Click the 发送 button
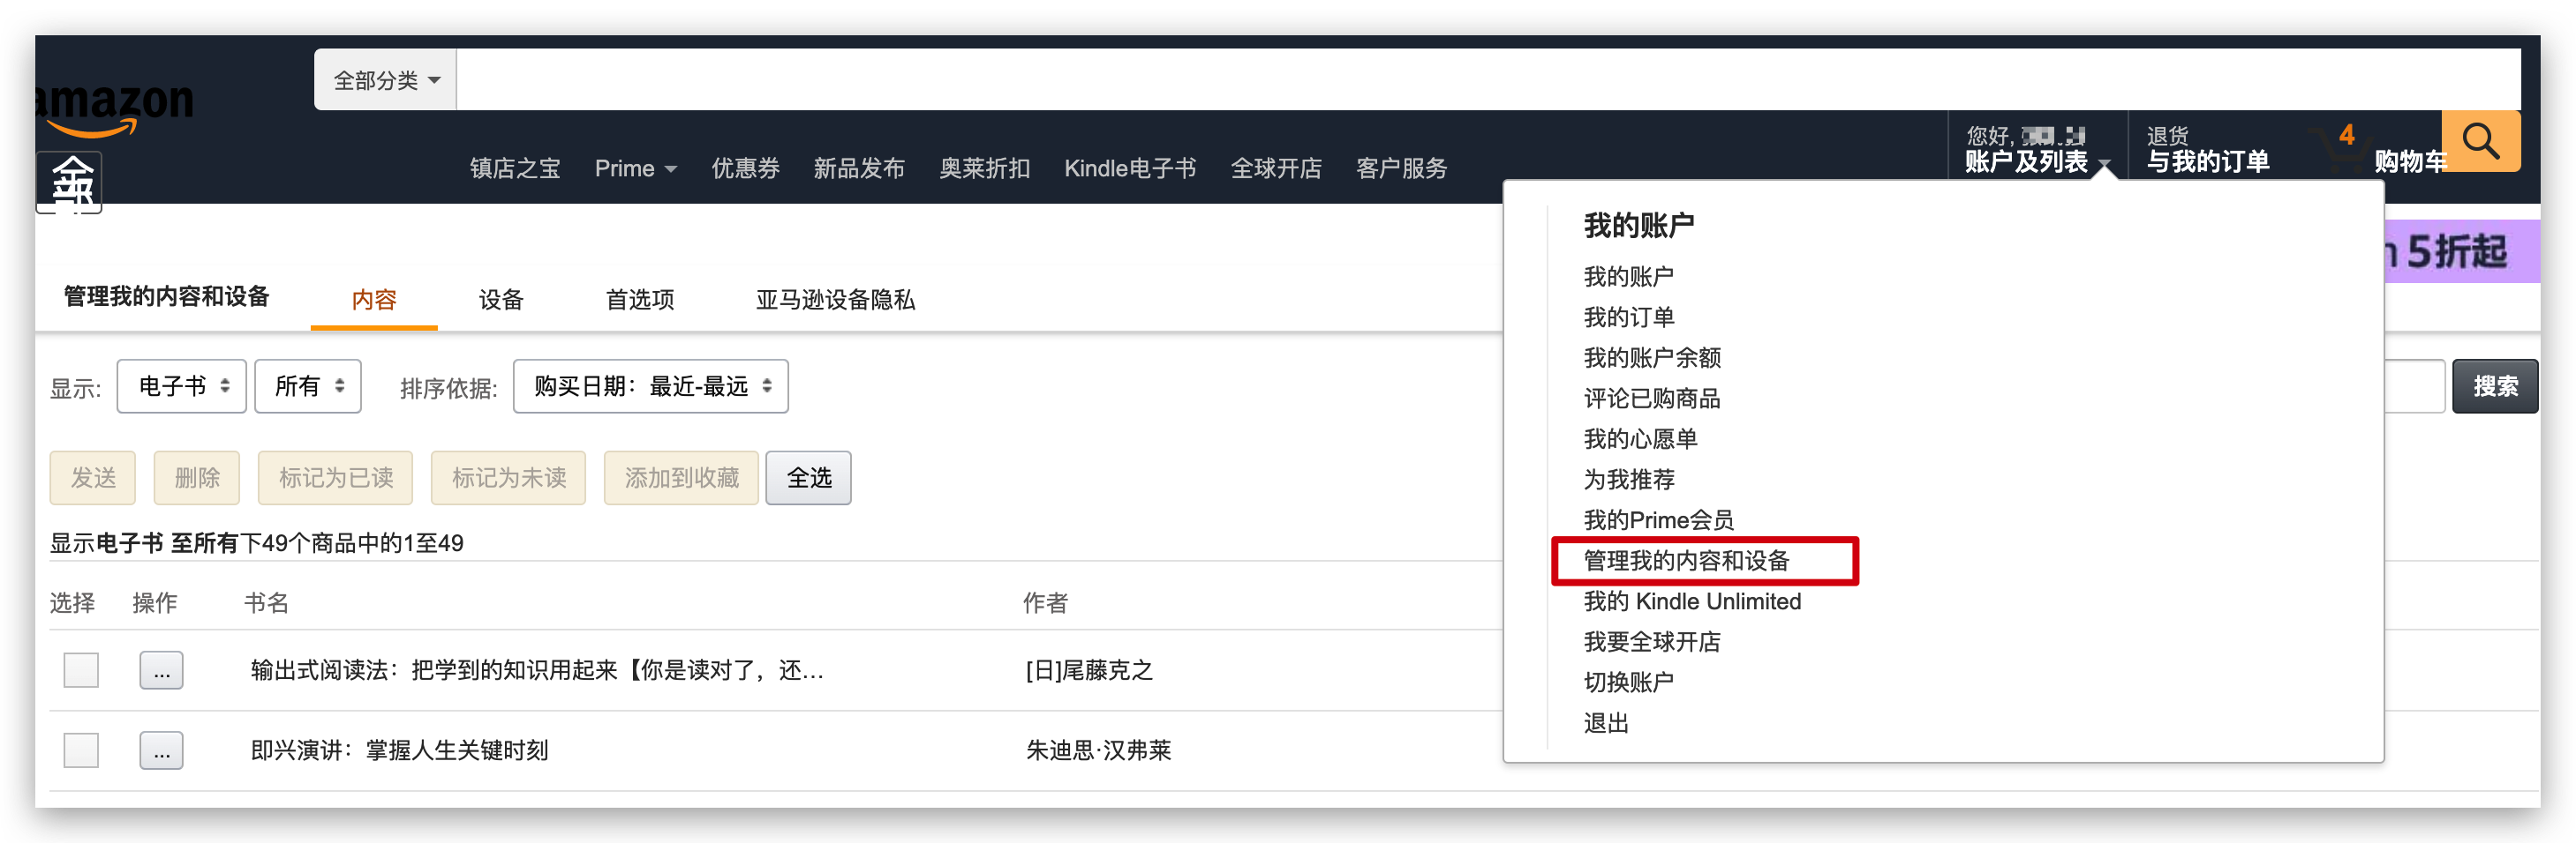This screenshot has height=843, width=2576. tap(94, 477)
